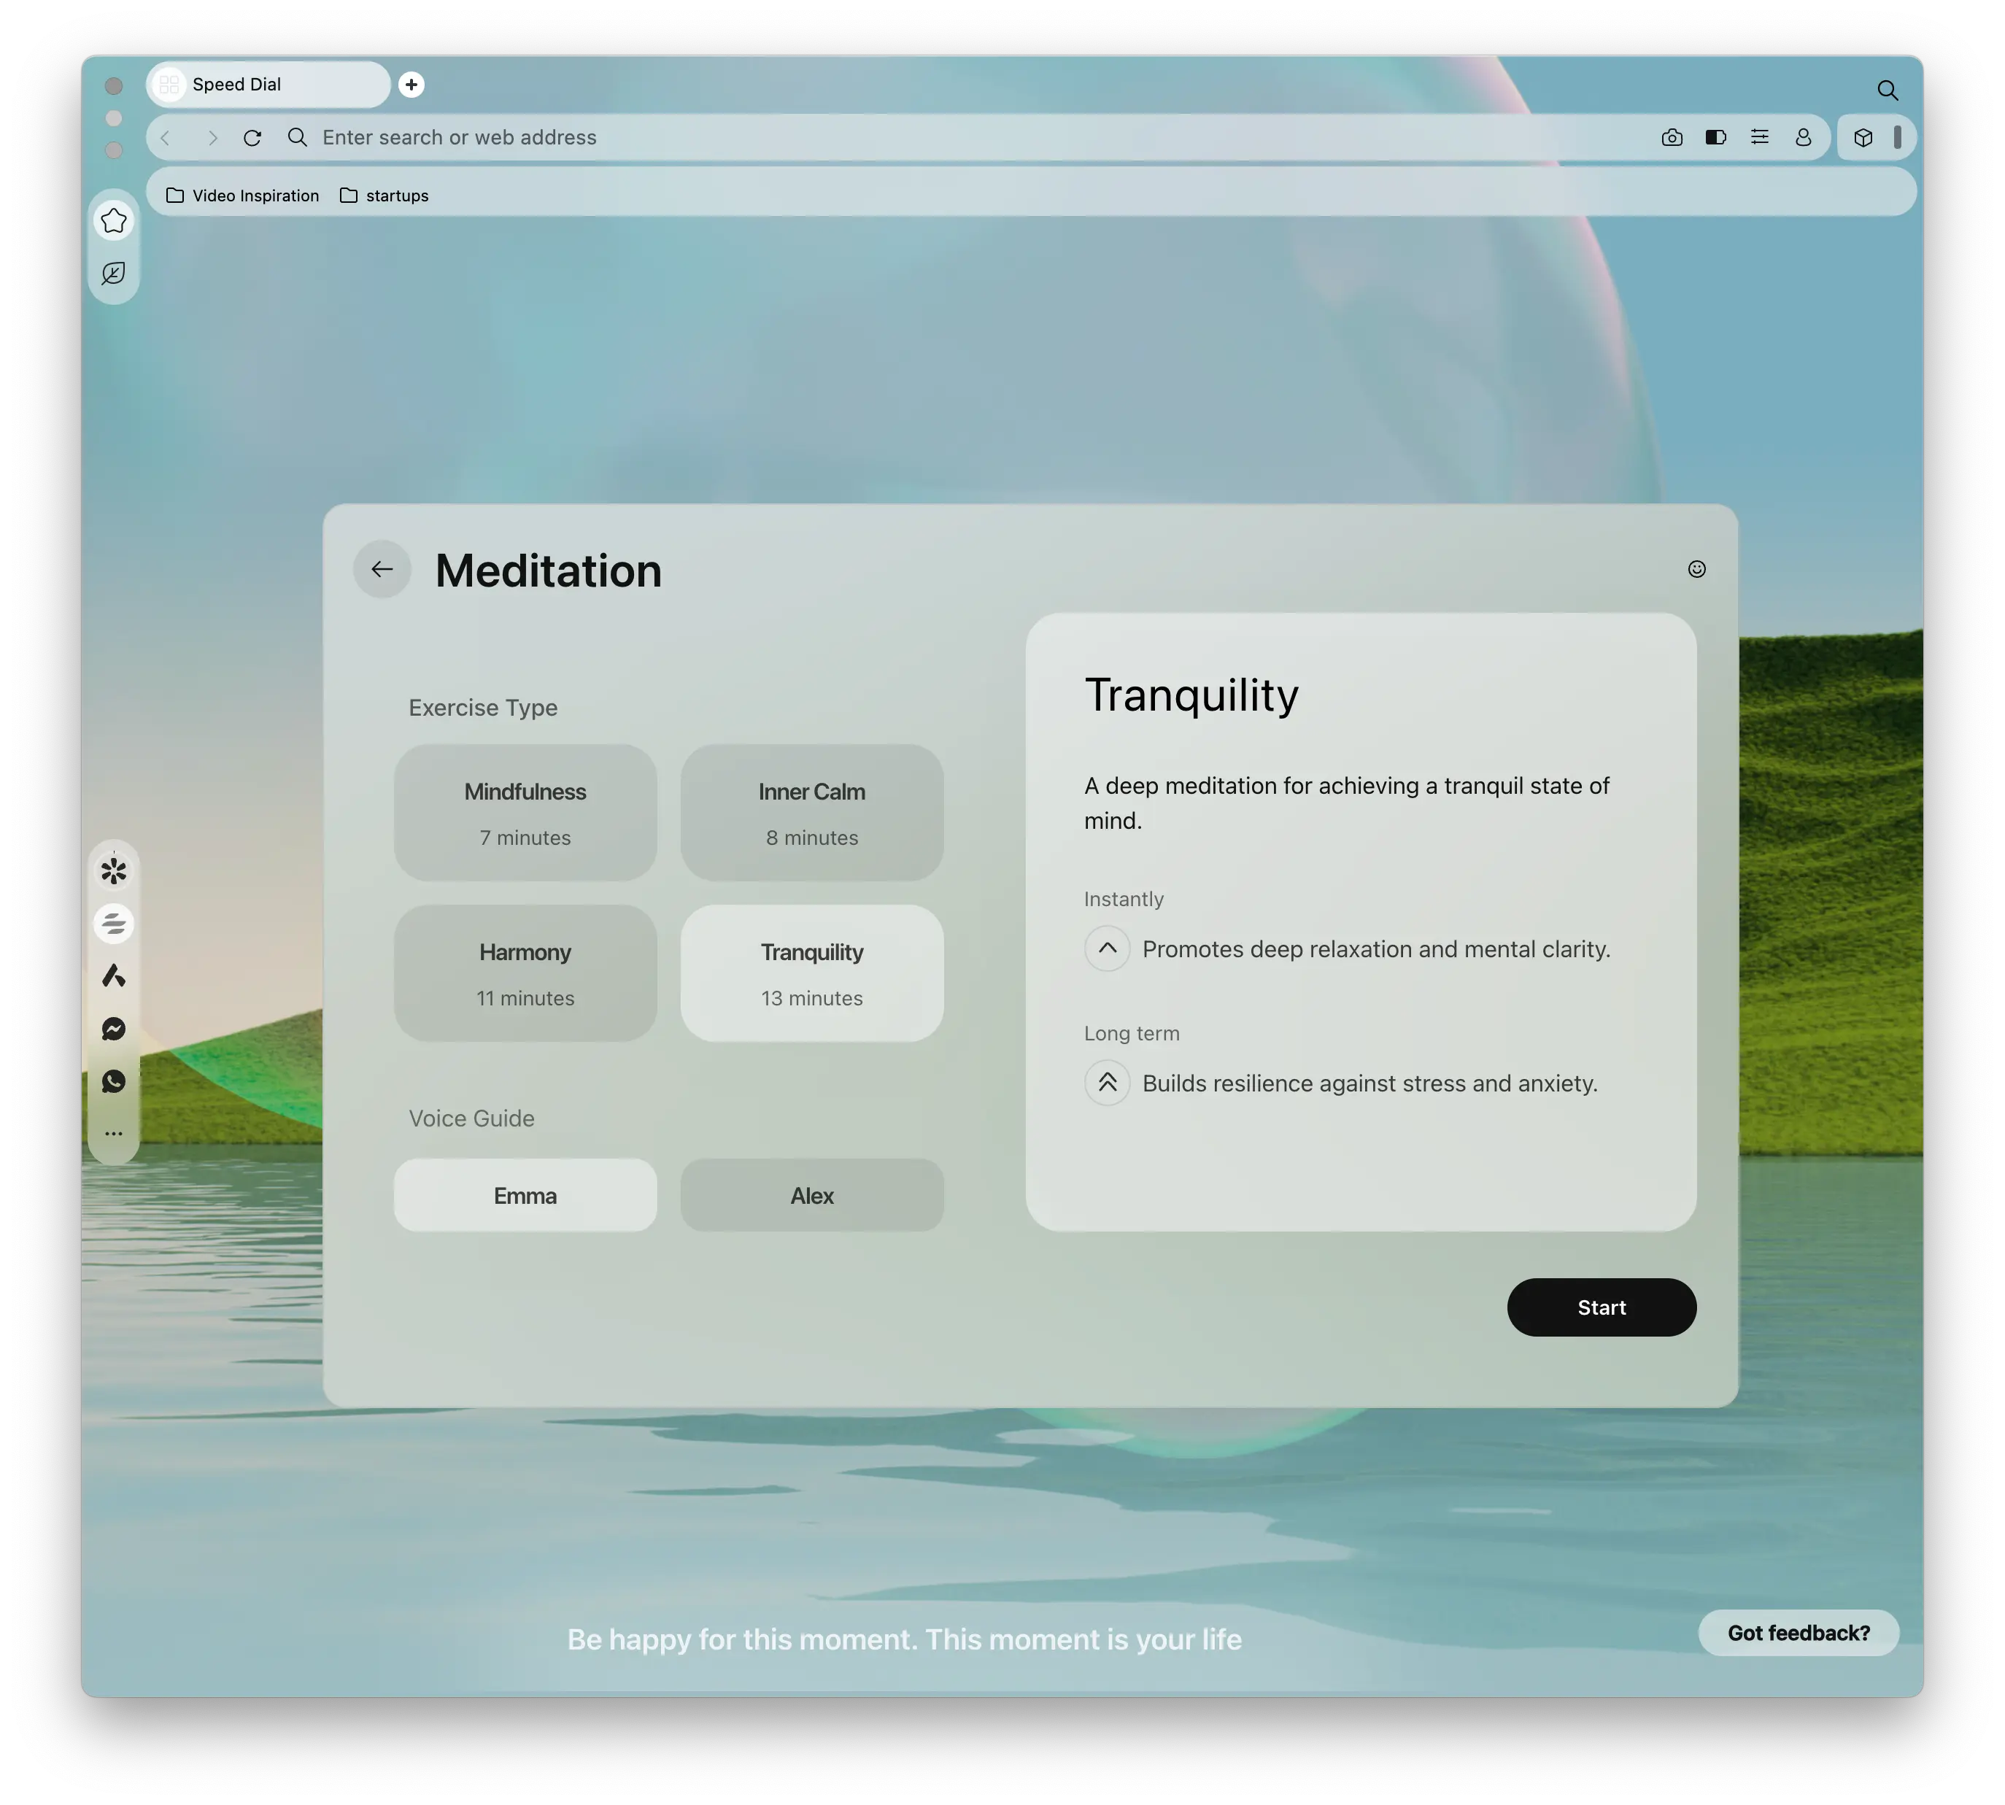Click the Tranquility heading text

point(1192,695)
